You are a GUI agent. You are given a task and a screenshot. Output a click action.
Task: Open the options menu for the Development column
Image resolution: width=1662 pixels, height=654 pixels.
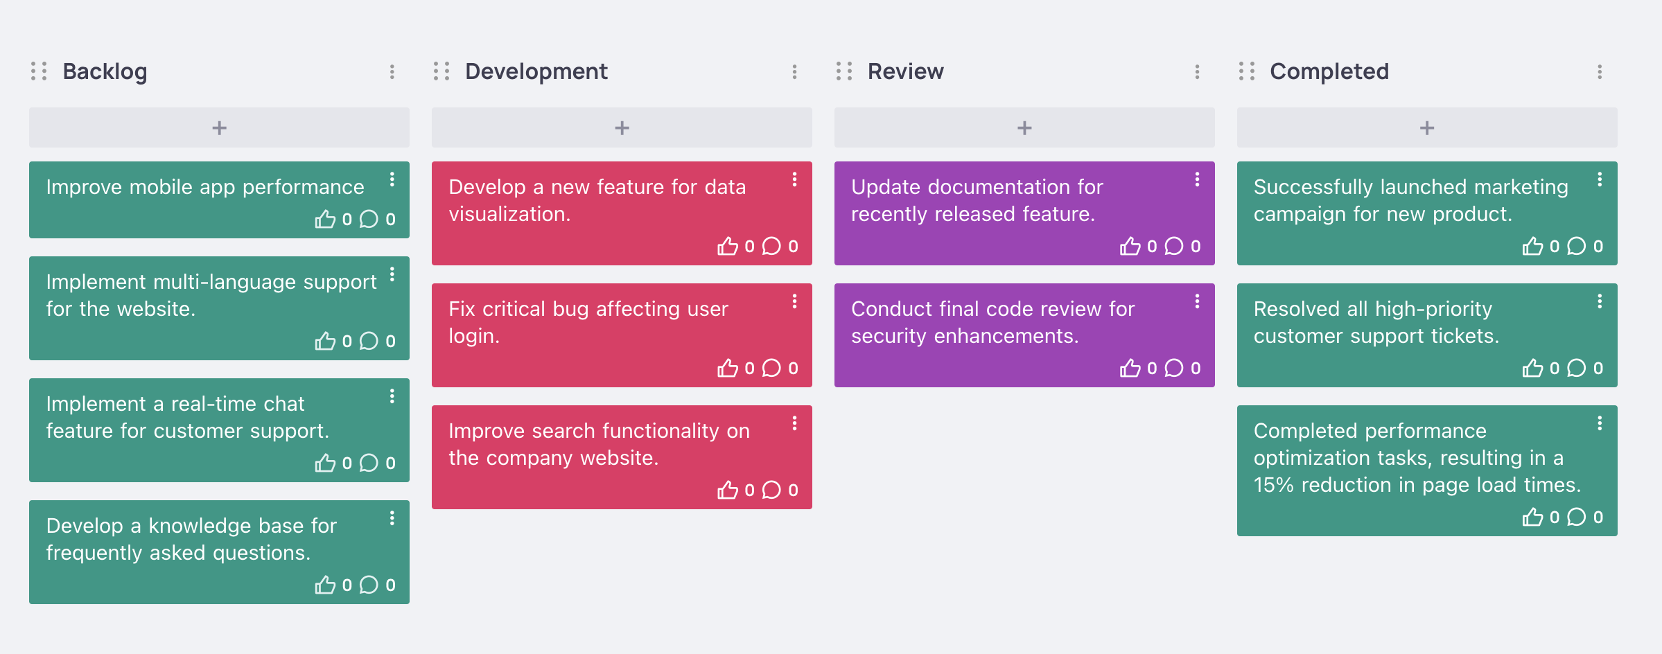[795, 70]
